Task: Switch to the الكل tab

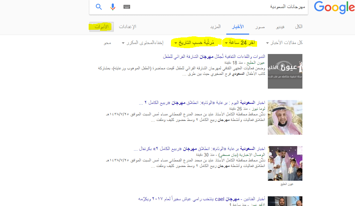Action: [x=299, y=27]
